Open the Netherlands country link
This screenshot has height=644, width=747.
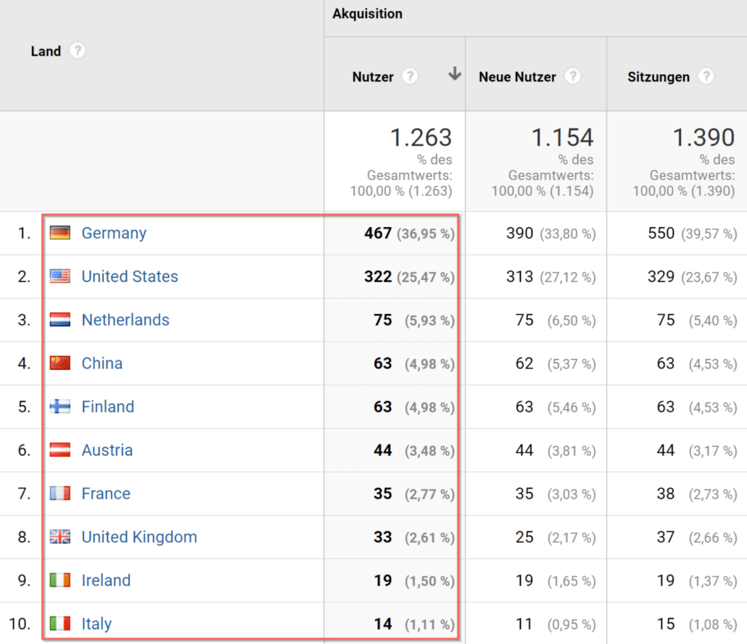click(125, 320)
